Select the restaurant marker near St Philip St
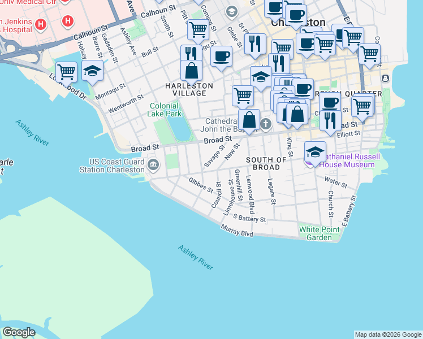 point(255,44)
